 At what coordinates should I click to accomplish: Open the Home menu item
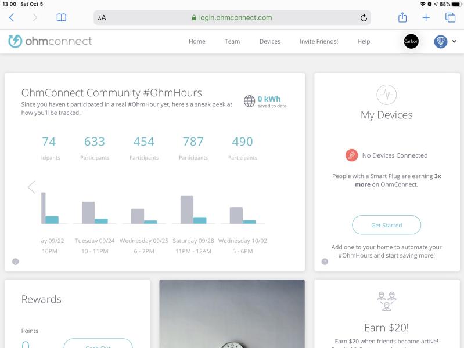point(197,41)
